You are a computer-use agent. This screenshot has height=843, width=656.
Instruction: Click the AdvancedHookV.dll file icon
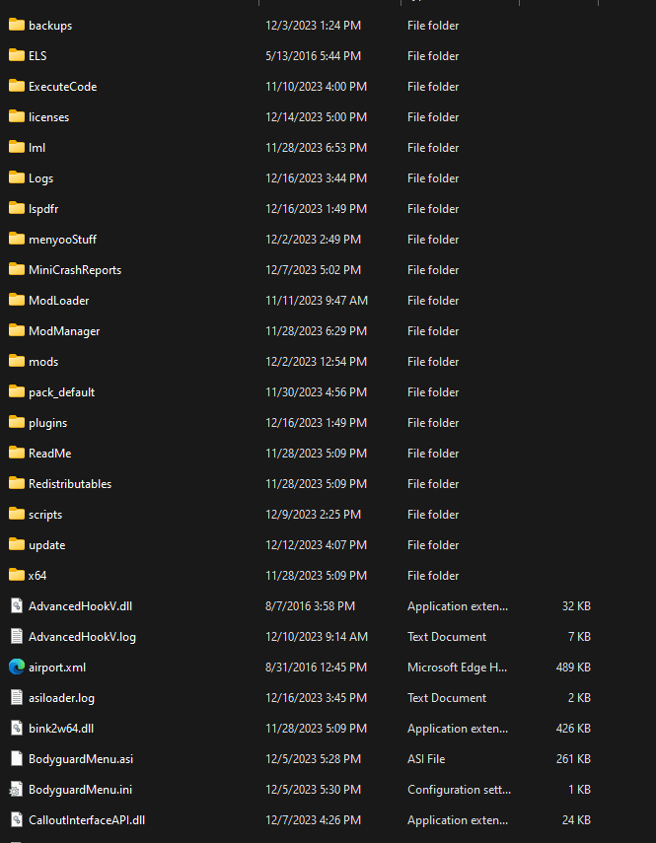pos(17,606)
